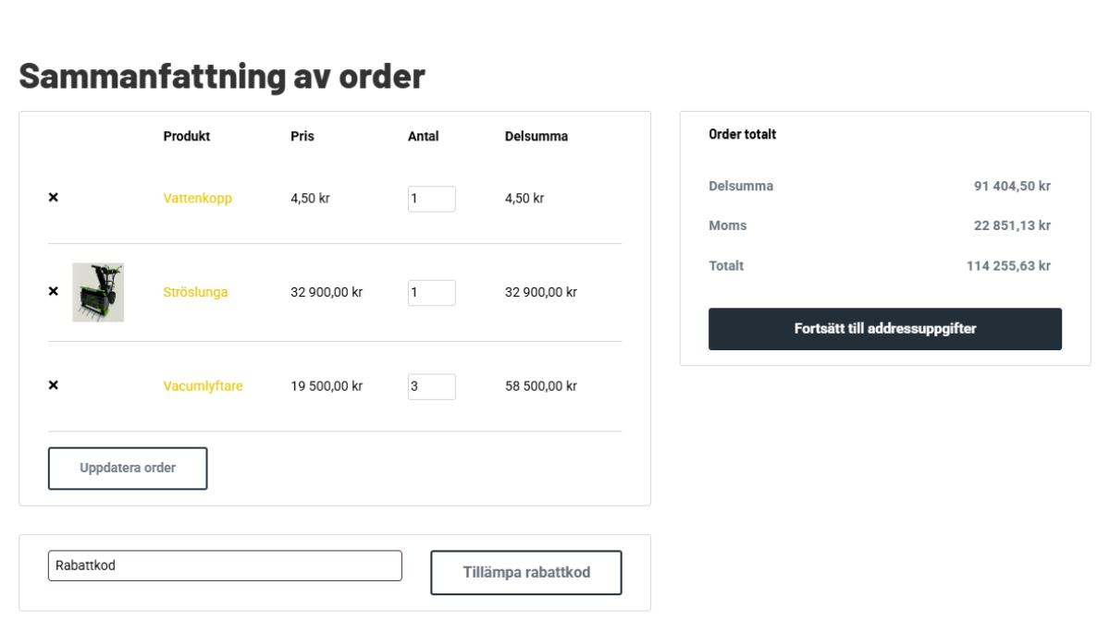Open the Ströslunga product thumbnail
Image resolution: width=1110 pixels, height=633 pixels.
tap(98, 292)
